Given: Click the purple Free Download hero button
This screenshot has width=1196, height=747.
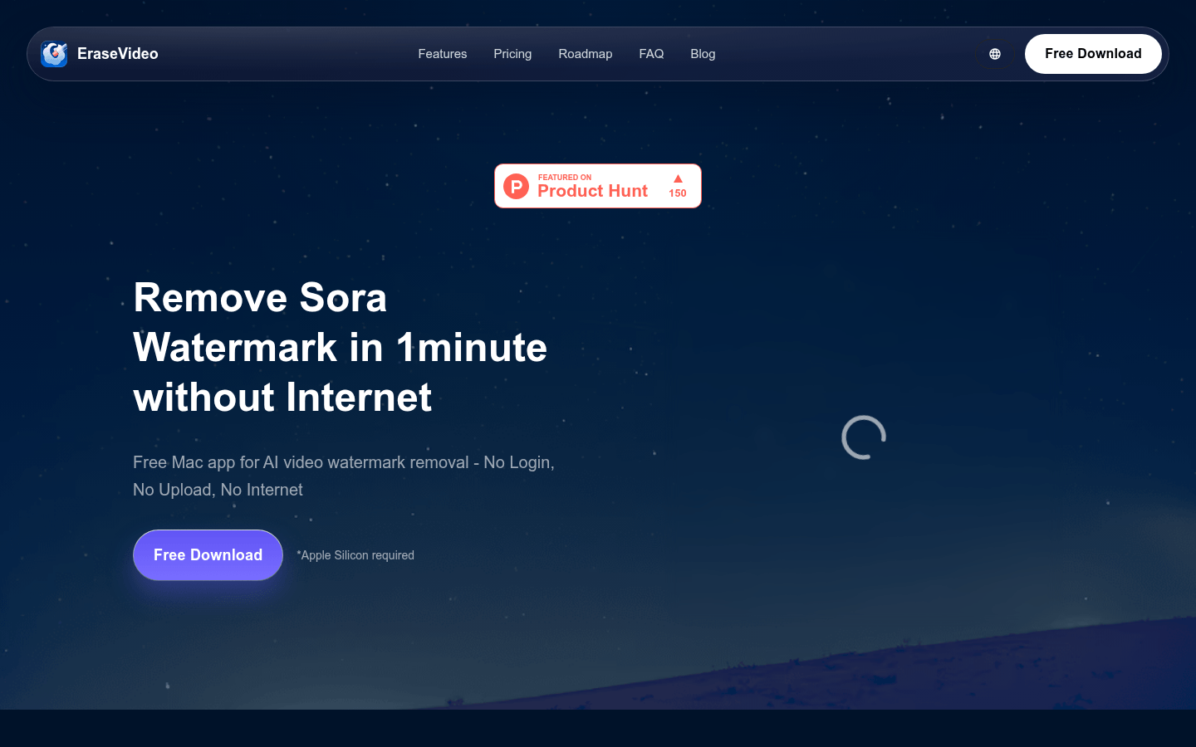Looking at the screenshot, I should point(208,555).
